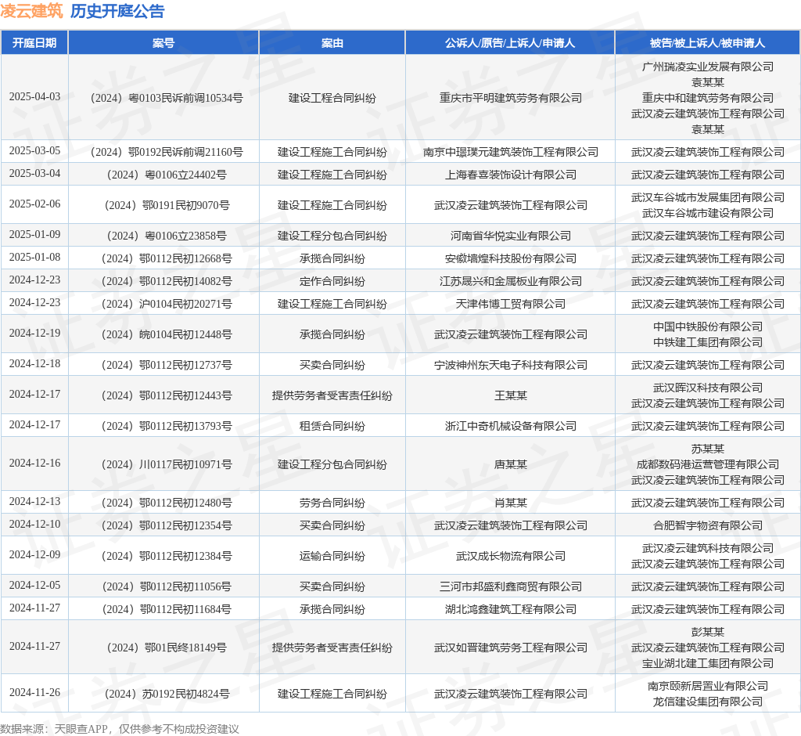Click case number (2024)鄂0191民初9070号
Image resolution: width=801 pixels, height=736 pixels.
coord(163,205)
